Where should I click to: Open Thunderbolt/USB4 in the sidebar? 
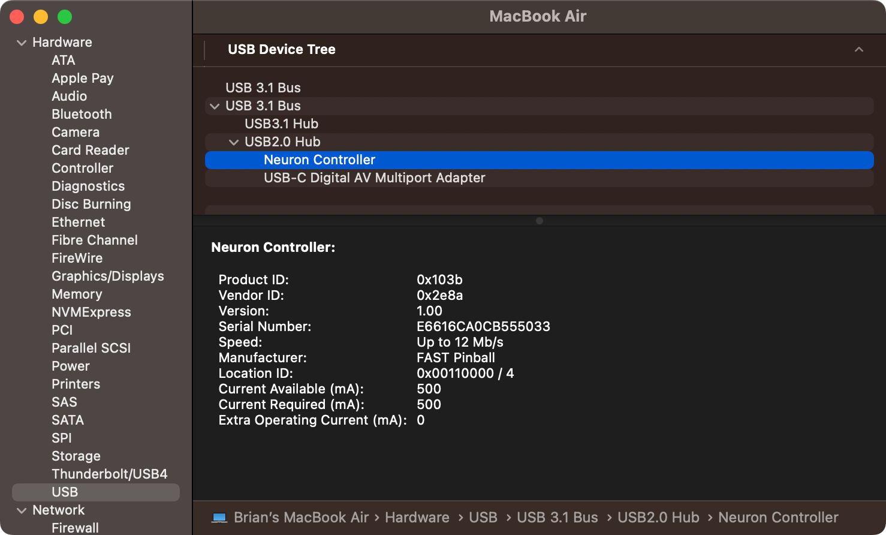pos(110,474)
